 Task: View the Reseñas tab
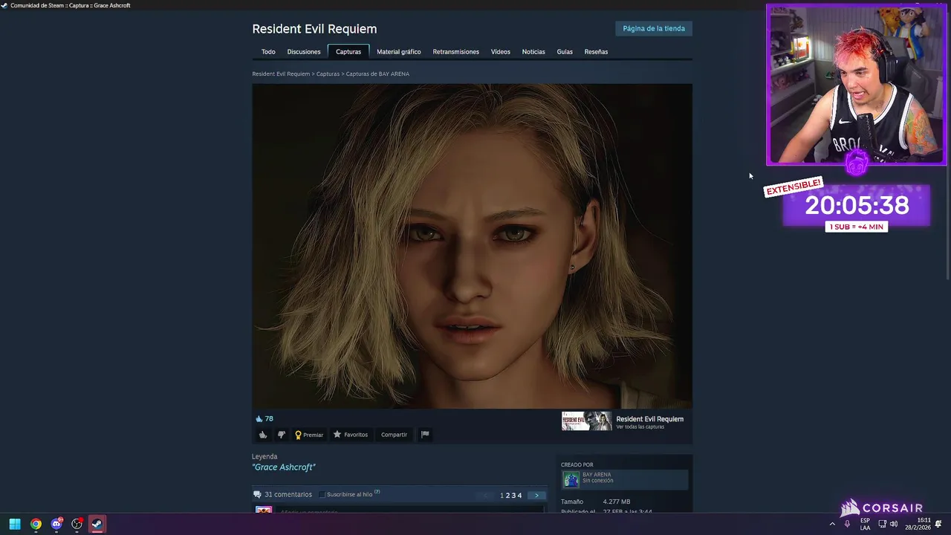tap(596, 52)
